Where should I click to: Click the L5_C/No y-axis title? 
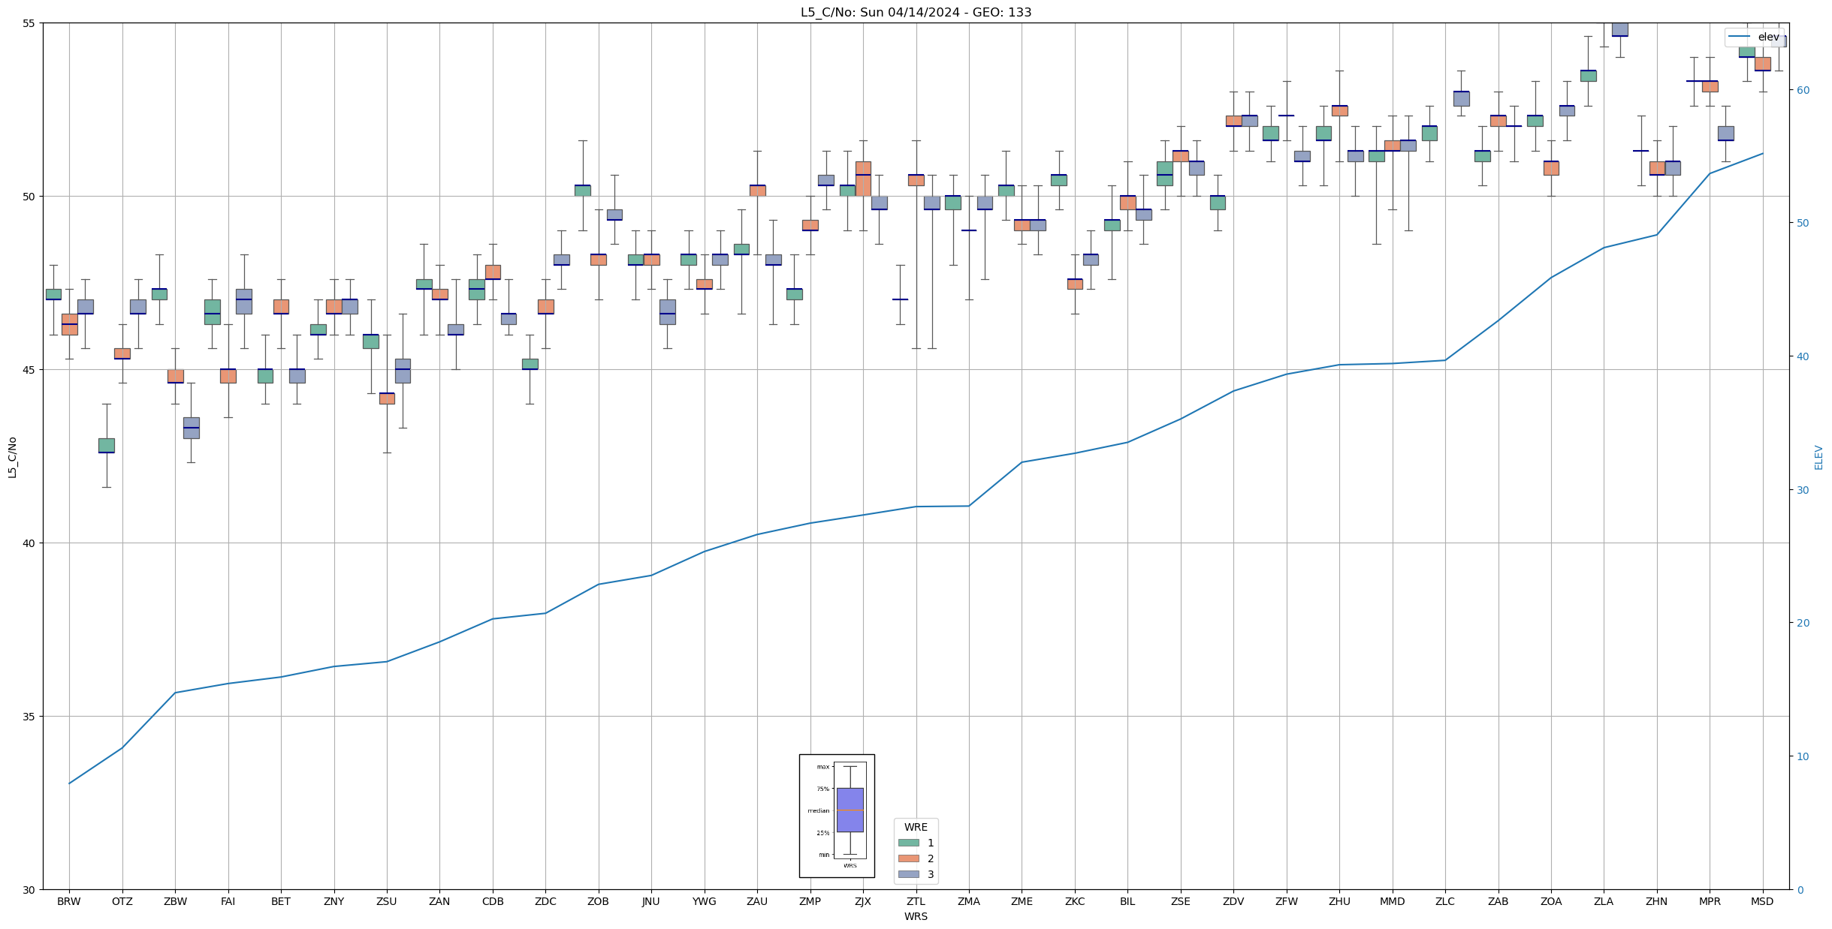(12, 457)
